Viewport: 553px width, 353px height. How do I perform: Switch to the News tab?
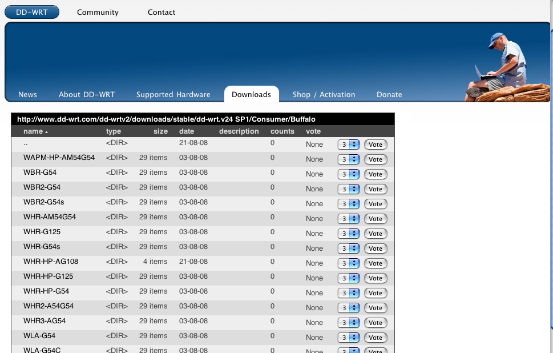(27, 95)
